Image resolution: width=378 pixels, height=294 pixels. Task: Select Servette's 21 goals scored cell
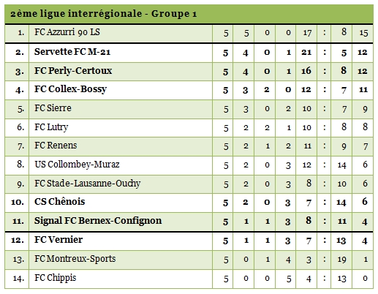click(x=306, y=53)
